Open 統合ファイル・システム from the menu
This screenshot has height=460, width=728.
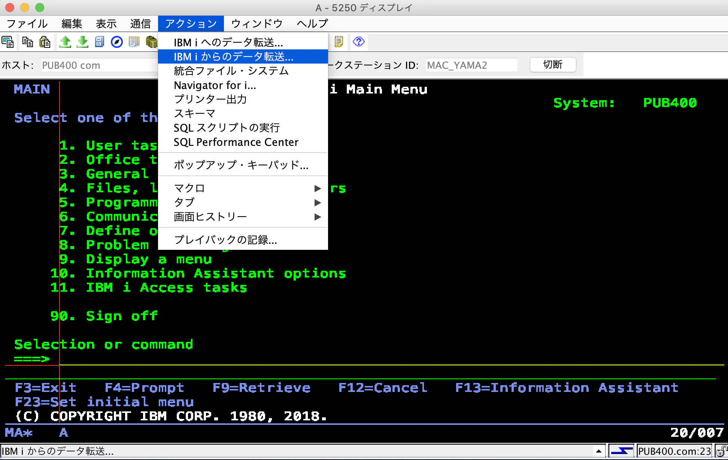click(243, 71)
